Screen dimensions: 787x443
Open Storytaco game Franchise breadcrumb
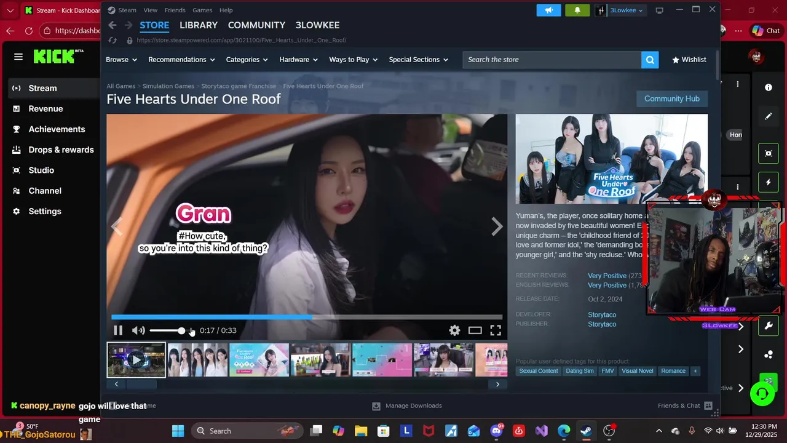pyautogui.click(x=239, y=86)
